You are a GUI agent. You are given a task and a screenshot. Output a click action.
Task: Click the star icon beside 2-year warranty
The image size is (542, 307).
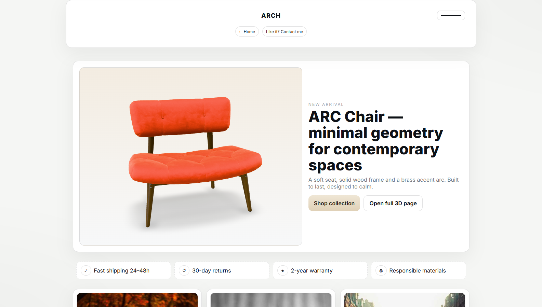pyautogui.click(x=282, y=271)
